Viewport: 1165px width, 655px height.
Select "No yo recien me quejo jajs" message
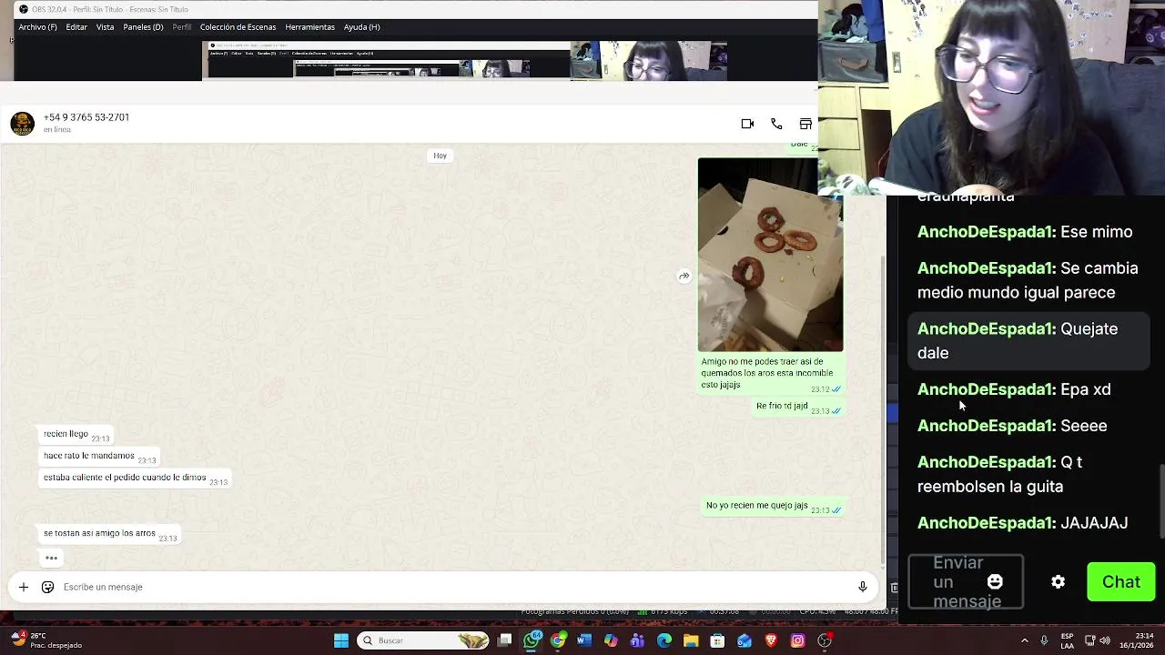tap(774, 506)
